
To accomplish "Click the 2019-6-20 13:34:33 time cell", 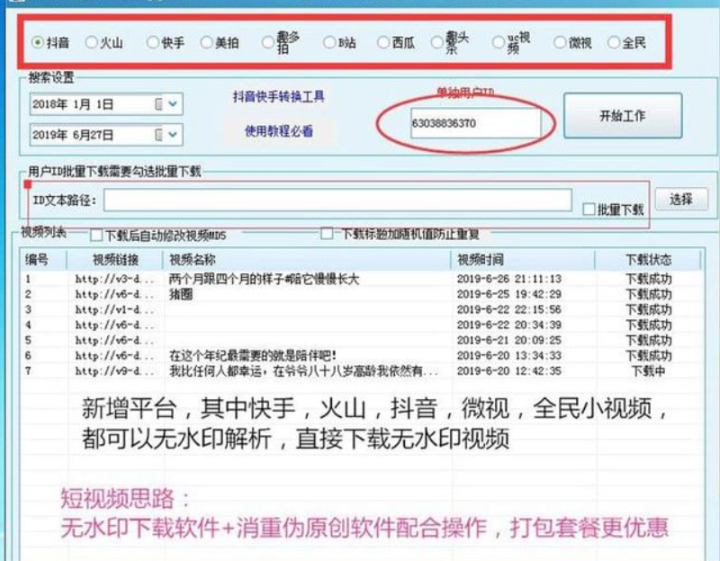I will [509, 355].
